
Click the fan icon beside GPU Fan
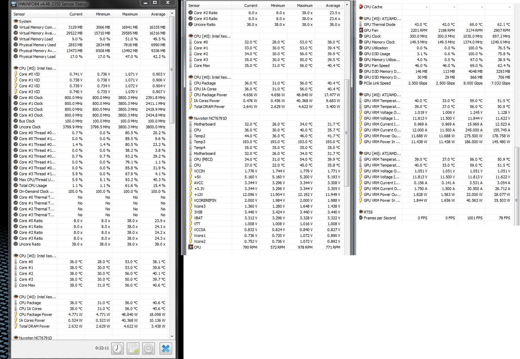point(361,30)
